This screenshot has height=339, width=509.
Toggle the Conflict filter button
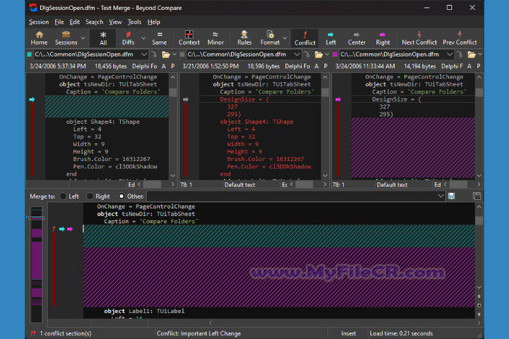[305, 38]
